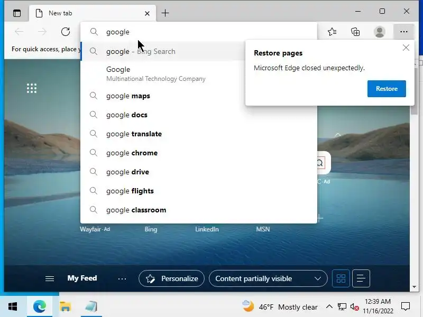Click the address bar containing google
This screenshot has width=423, height=317.
point(199,32)
